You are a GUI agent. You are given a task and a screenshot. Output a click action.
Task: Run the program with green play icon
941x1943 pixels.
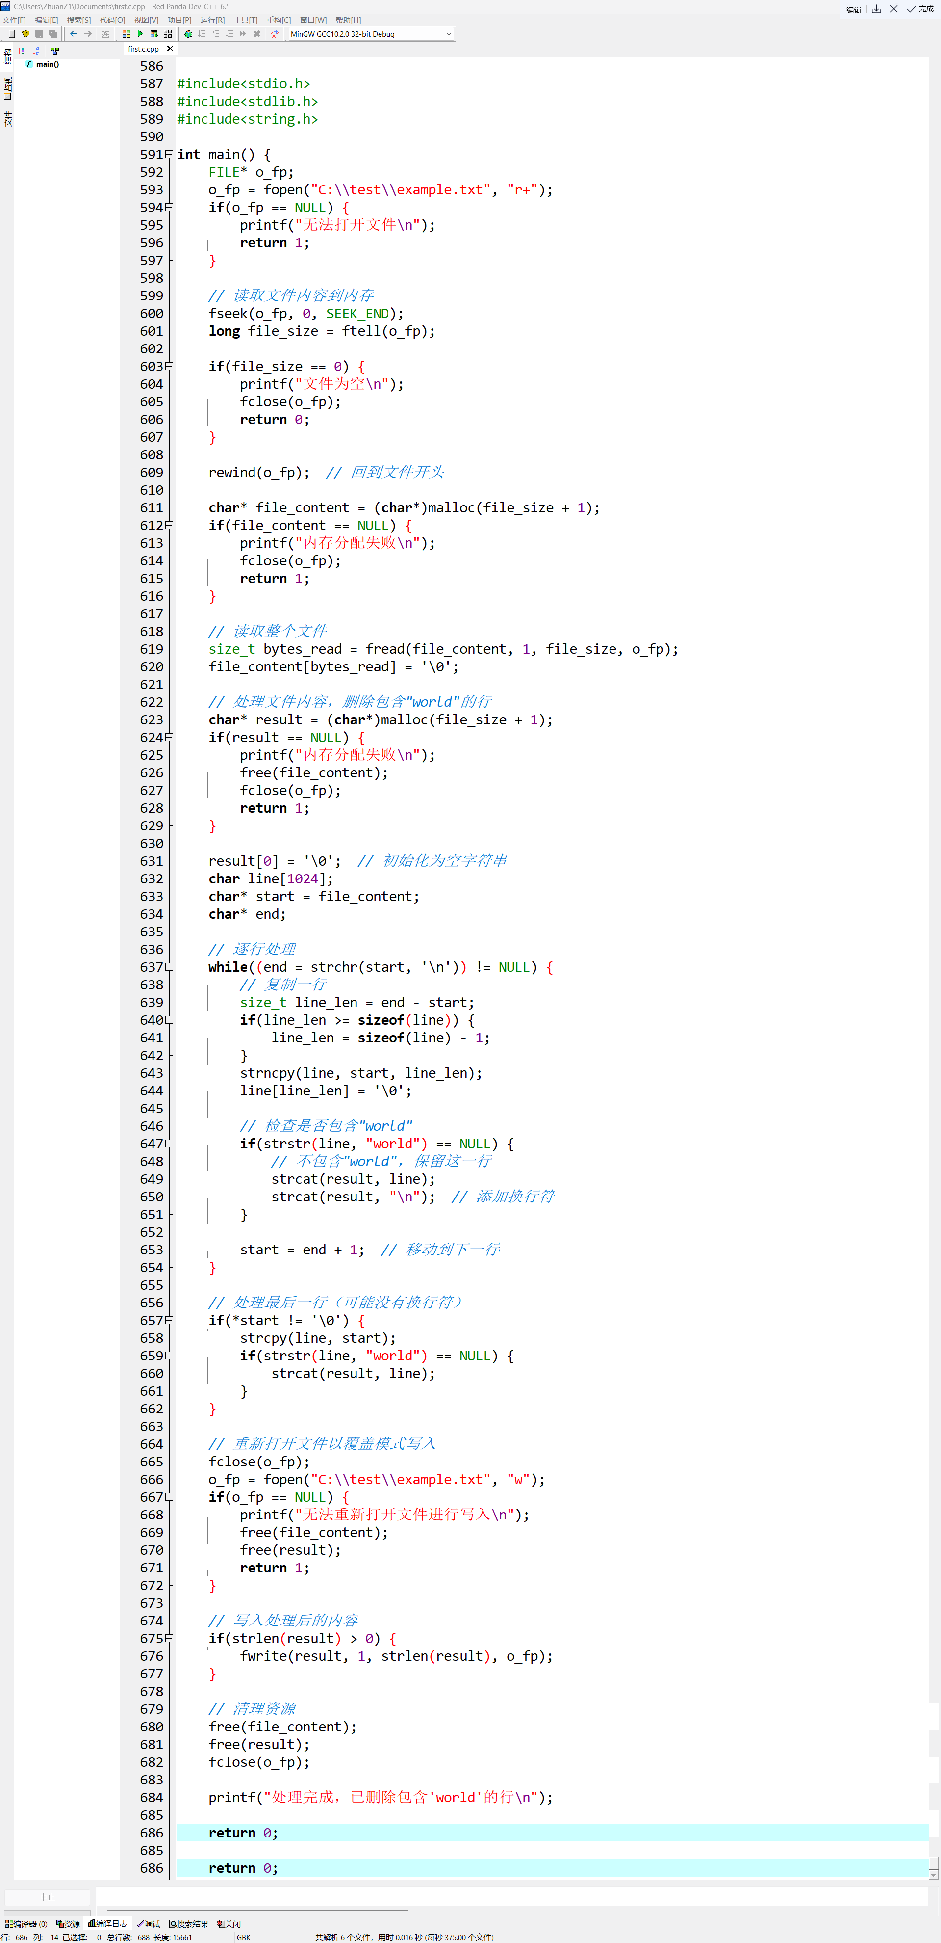pyautogui.click(x=140, y=34)
